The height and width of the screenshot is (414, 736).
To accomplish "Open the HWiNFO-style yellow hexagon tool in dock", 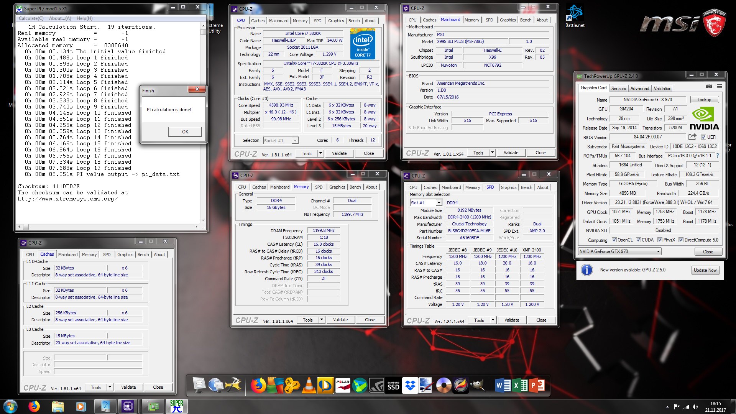I will click(292, 385).
